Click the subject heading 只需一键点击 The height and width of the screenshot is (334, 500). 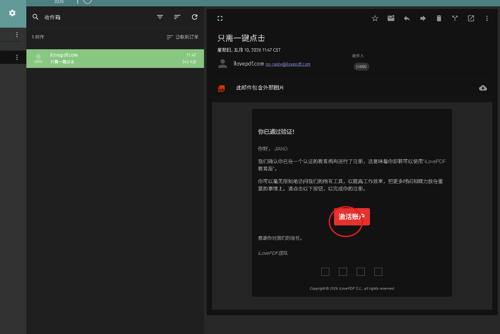pyautogui.click(x=241, y=38)
